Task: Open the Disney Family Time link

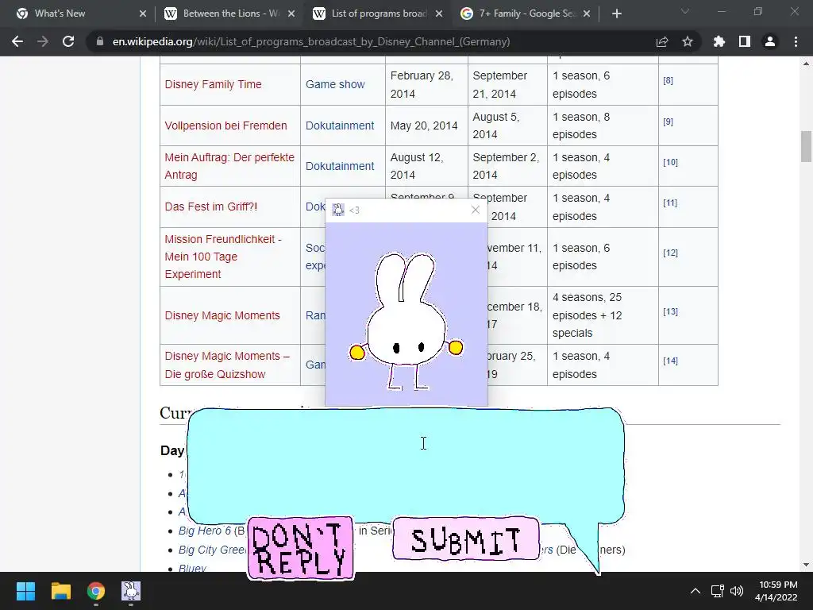Action: [x=213, y=84]
